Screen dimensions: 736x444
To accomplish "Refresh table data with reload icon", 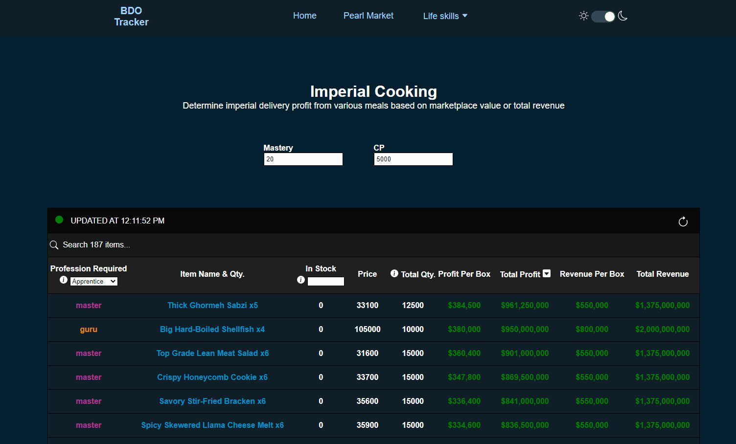I will [x=683, y=222].
